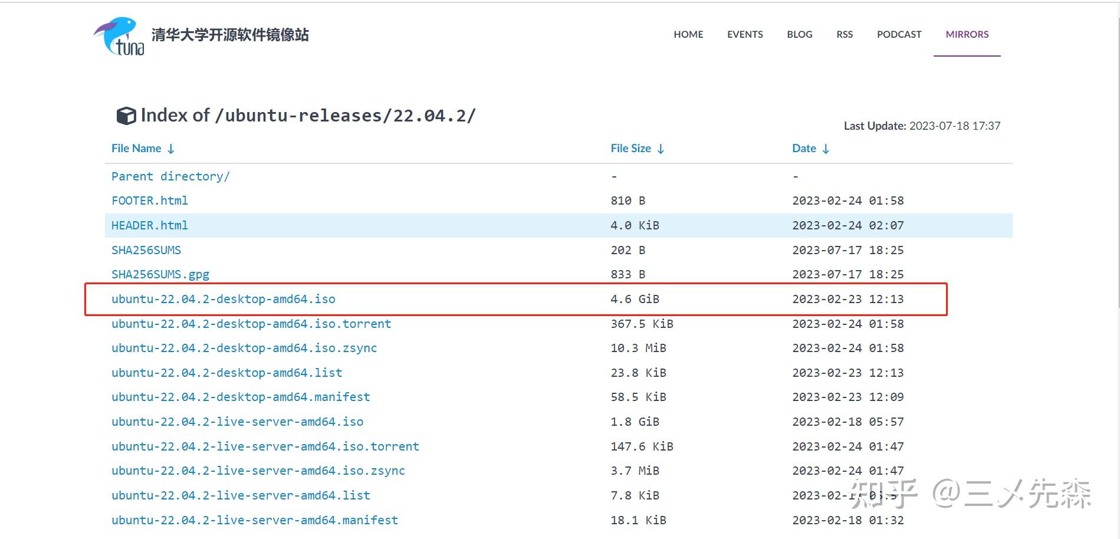Open the BLOG nav item

pos(800,34)
